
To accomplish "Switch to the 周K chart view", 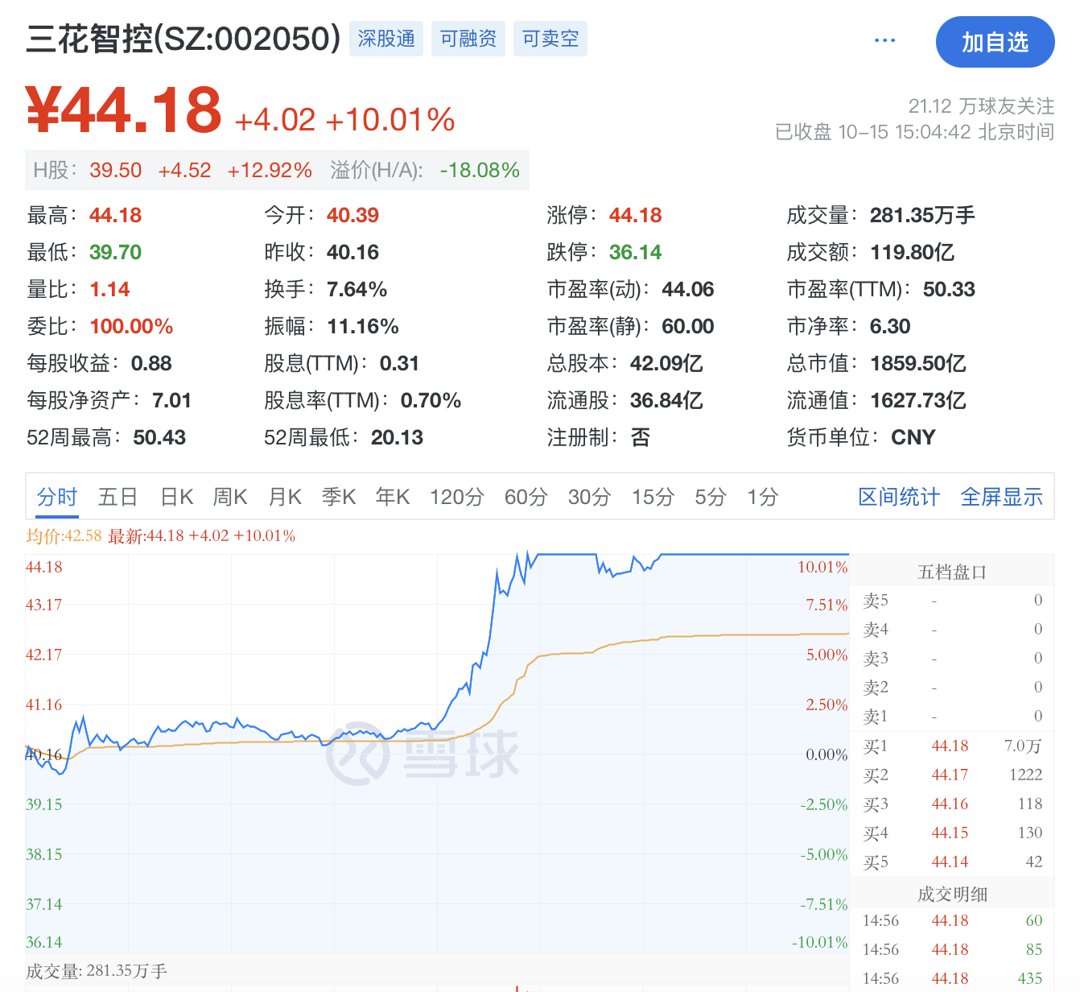I will (x=230, y=497).
